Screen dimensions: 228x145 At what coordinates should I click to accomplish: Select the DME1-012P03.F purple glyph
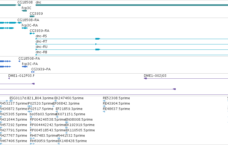click(x=9, y=78)
